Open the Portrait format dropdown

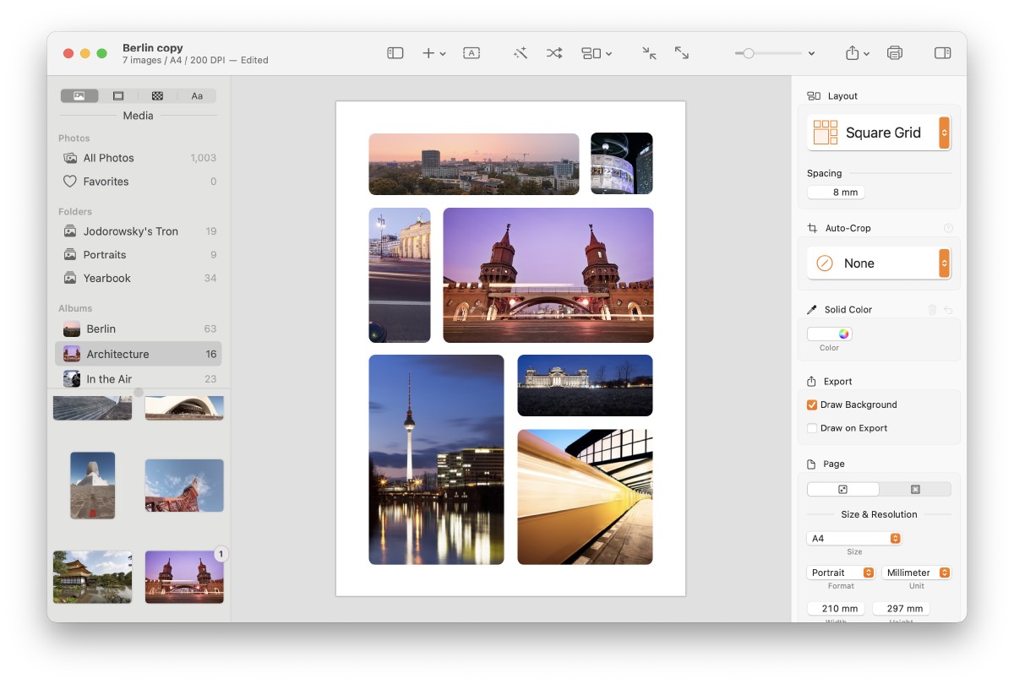(841, 573)
